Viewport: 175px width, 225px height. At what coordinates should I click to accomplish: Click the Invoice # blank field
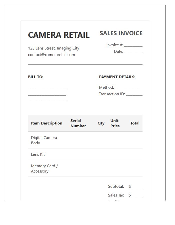(133, 45)
